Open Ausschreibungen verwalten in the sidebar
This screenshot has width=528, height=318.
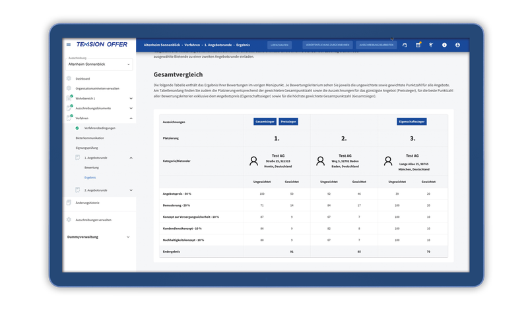[x=93, y=220]
